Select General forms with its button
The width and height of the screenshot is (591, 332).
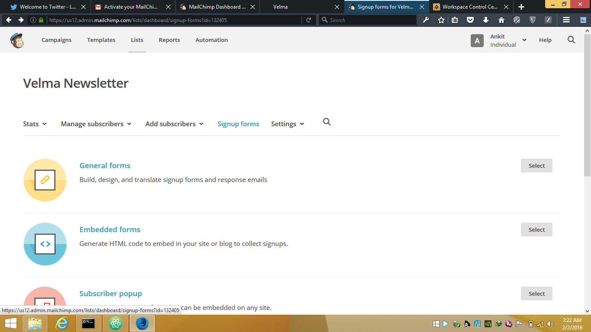536,166
